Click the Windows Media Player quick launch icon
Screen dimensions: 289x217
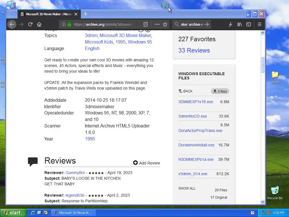coord(46,213)
